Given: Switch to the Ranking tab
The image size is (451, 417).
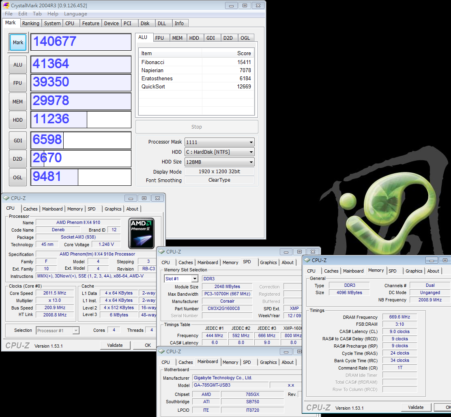Looking at the screenshot, I should click(x=31, y=23).
